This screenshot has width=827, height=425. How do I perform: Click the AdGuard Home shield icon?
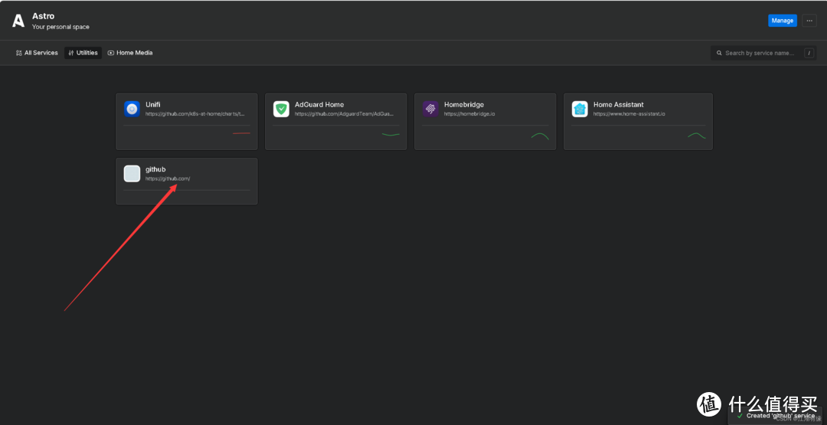281,110
